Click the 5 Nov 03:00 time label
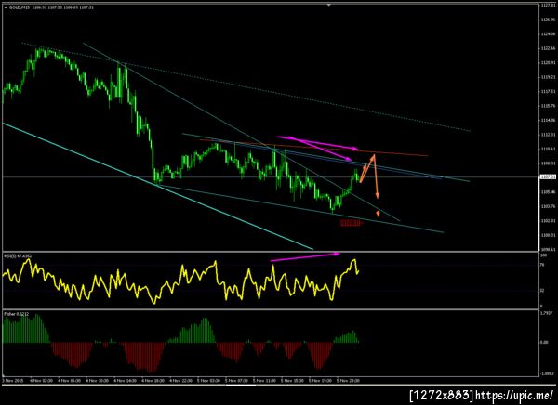 tap(209, 381)
